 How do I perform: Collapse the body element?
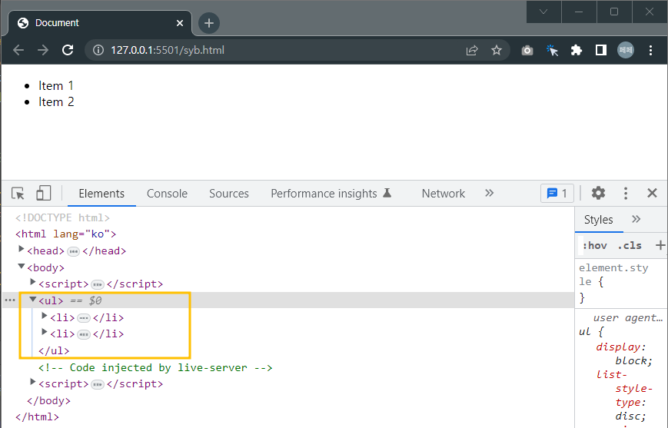coord(21,266)
